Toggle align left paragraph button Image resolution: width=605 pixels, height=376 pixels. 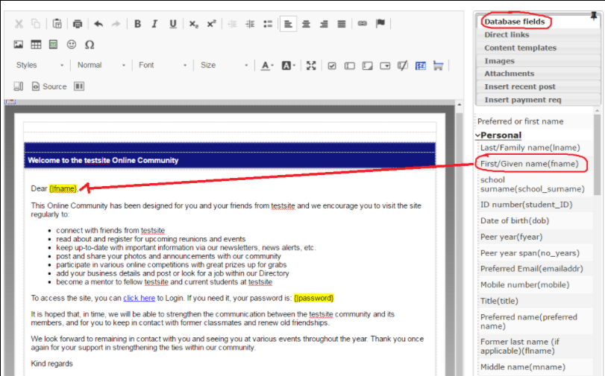tap(288, 24)
